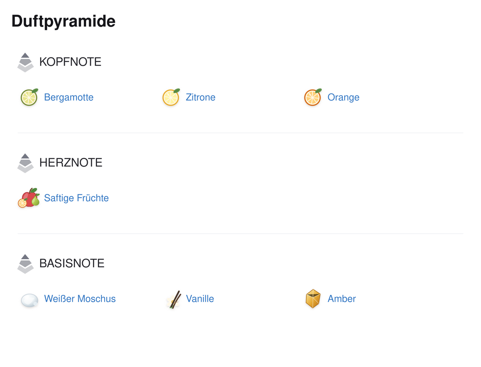Click the Basisnote pyramid icon
Screen dimensions: 481x367
pos(26,264)
